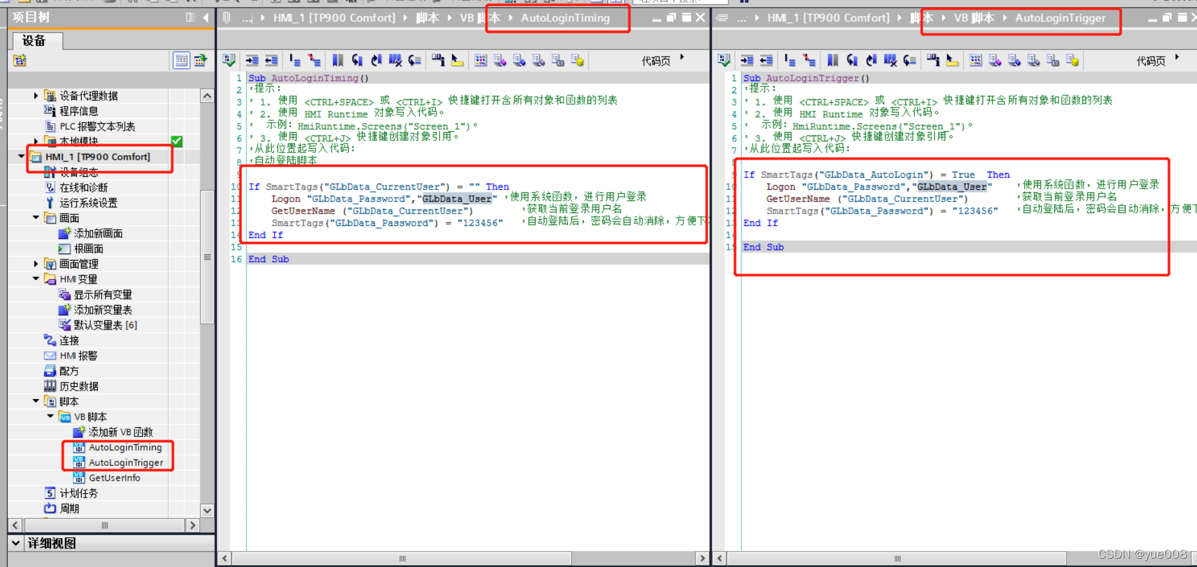Click the project tree vertical scrollbar down arrow

207,511
